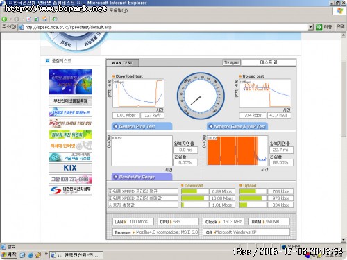Viewport: 347px width, 260px height.
Task: Click the vertical scrollbar down arrow
Action: pyautogui.click(x=344, y=239)
